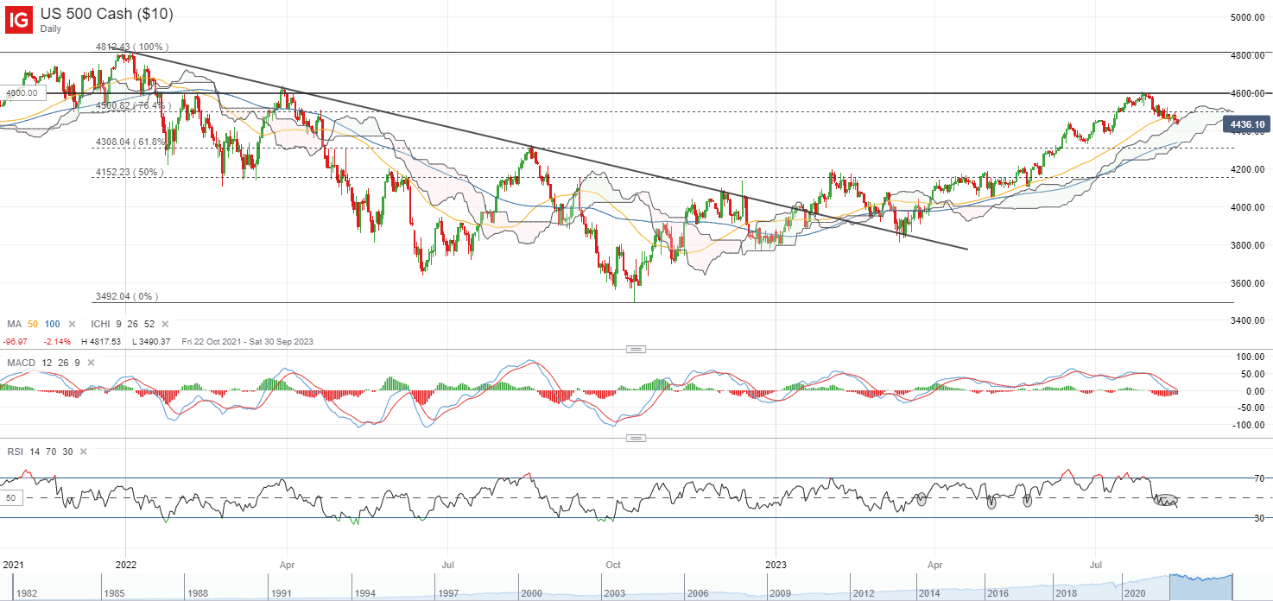Click the resize handle above the MACD panel
The height and width of the screenshot is (601, 1273).
(x=636, y=349)
